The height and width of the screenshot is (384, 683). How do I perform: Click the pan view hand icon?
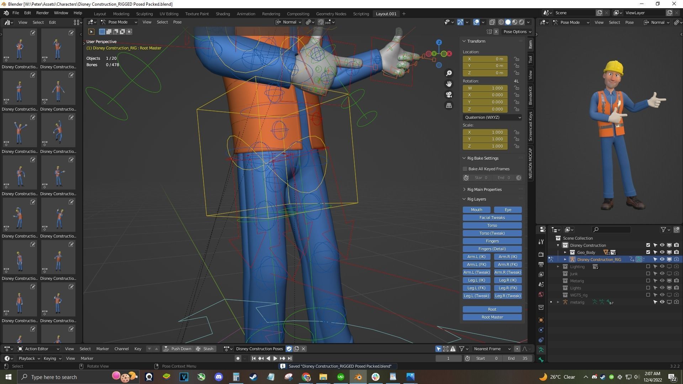coord(449,84)
